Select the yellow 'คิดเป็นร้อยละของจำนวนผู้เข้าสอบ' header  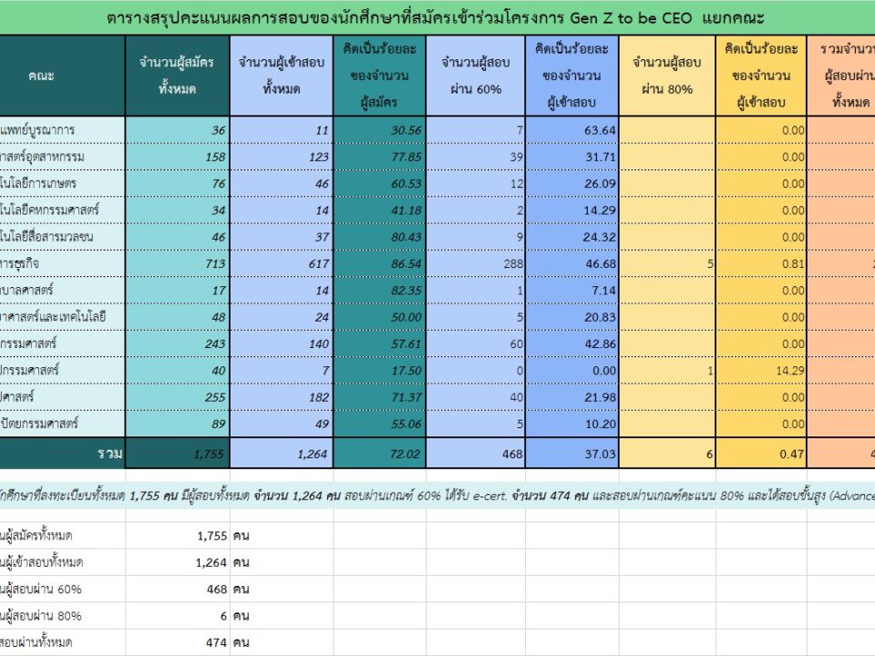coord(761,76)
